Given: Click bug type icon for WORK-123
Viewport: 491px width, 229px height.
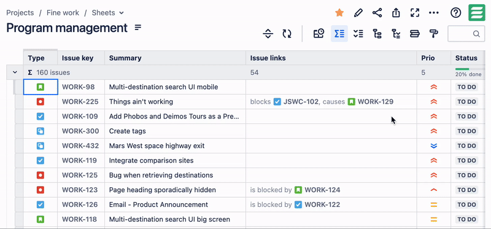Looking at the screenshot, I should point(41,190).
